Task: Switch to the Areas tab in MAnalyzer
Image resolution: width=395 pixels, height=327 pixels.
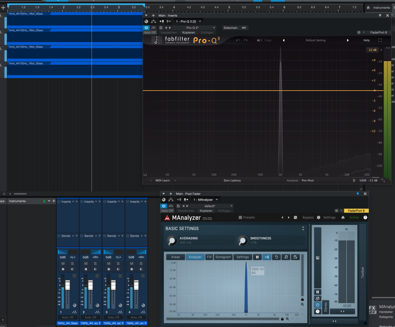Action: 176,257
